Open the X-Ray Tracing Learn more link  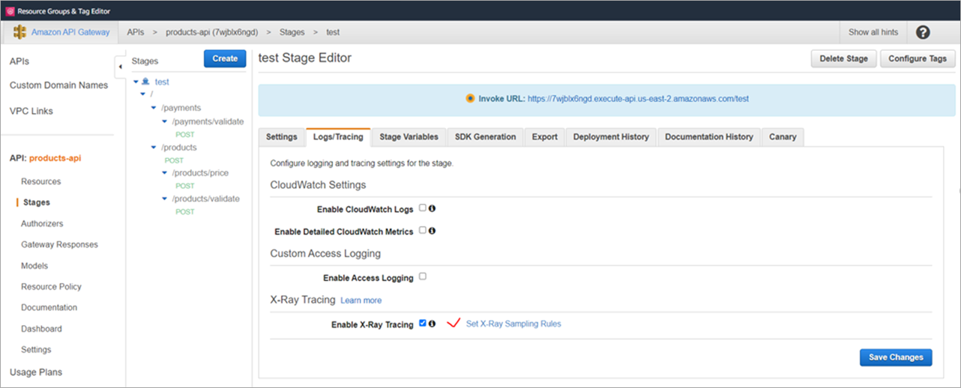click(x=361, y=300)
